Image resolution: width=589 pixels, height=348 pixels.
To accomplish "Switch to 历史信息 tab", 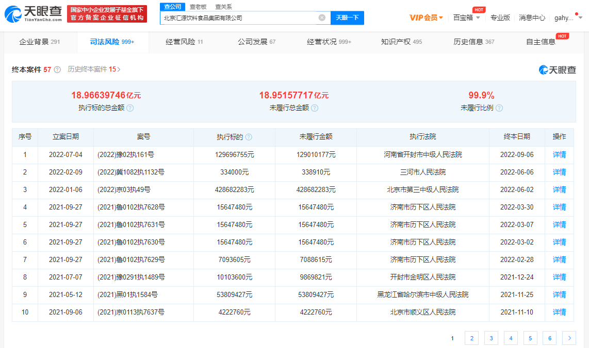I will coord(473,42).
